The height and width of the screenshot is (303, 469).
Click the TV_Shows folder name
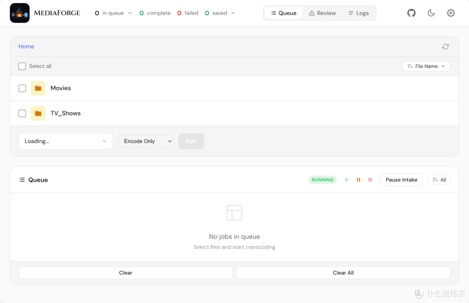click(x=66, y=113)
